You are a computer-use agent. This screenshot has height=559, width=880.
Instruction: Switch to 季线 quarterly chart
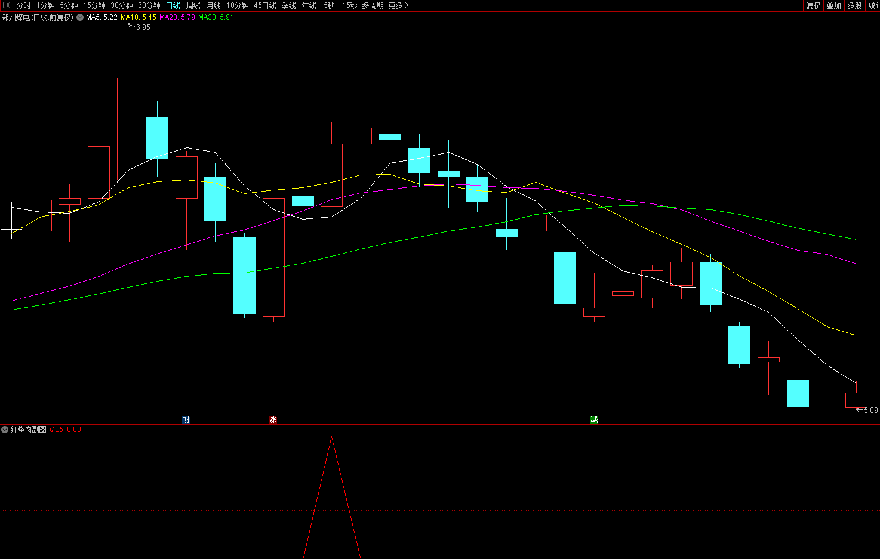tap(289, 5)
